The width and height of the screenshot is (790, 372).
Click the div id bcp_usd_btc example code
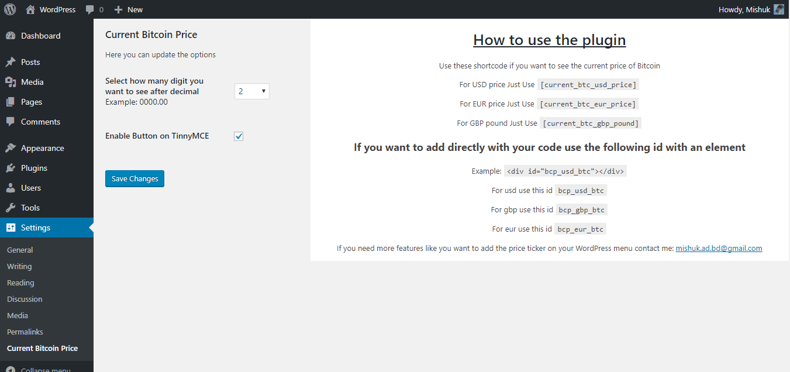pyautogui.click(x=565, y=171)
